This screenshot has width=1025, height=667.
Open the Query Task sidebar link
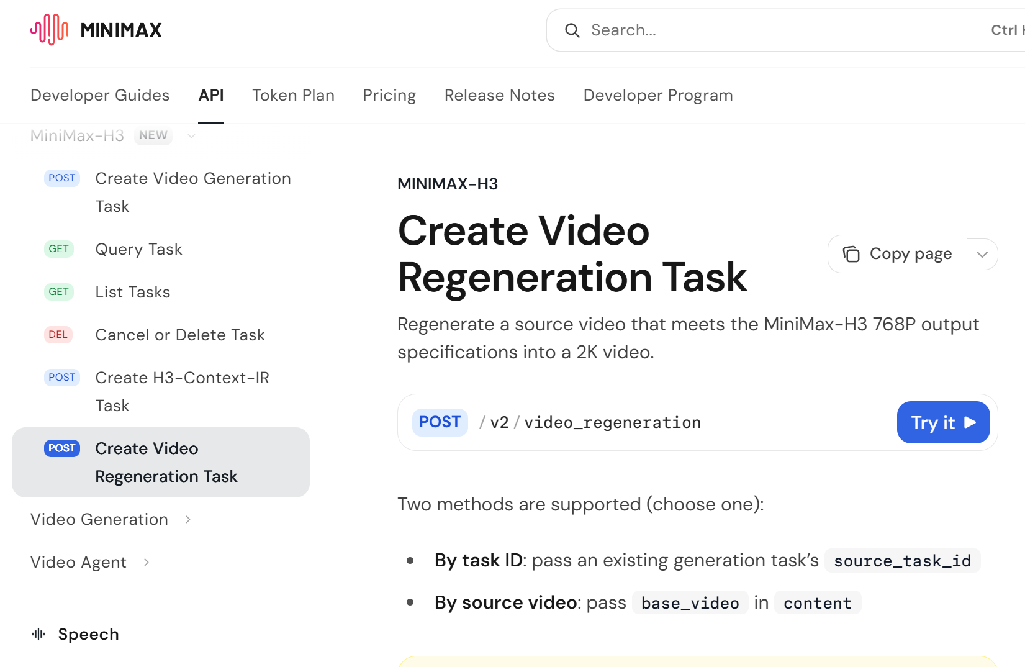pos(138,249)
